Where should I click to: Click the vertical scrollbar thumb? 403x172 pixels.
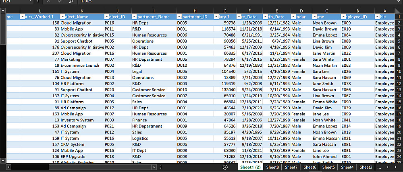3,29
